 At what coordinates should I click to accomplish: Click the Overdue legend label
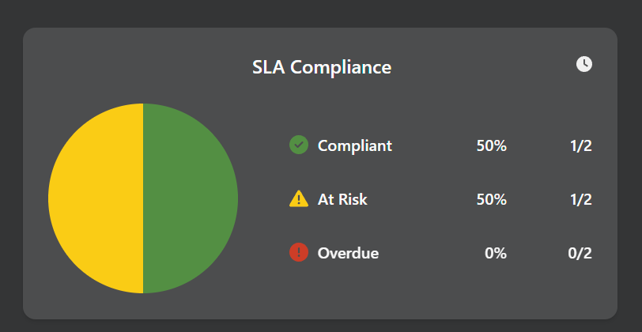click(x=348, y=253)
